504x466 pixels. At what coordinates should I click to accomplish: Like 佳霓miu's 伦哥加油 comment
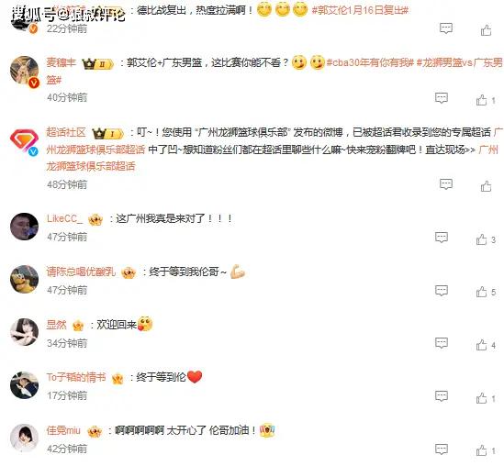click(481, 450)
